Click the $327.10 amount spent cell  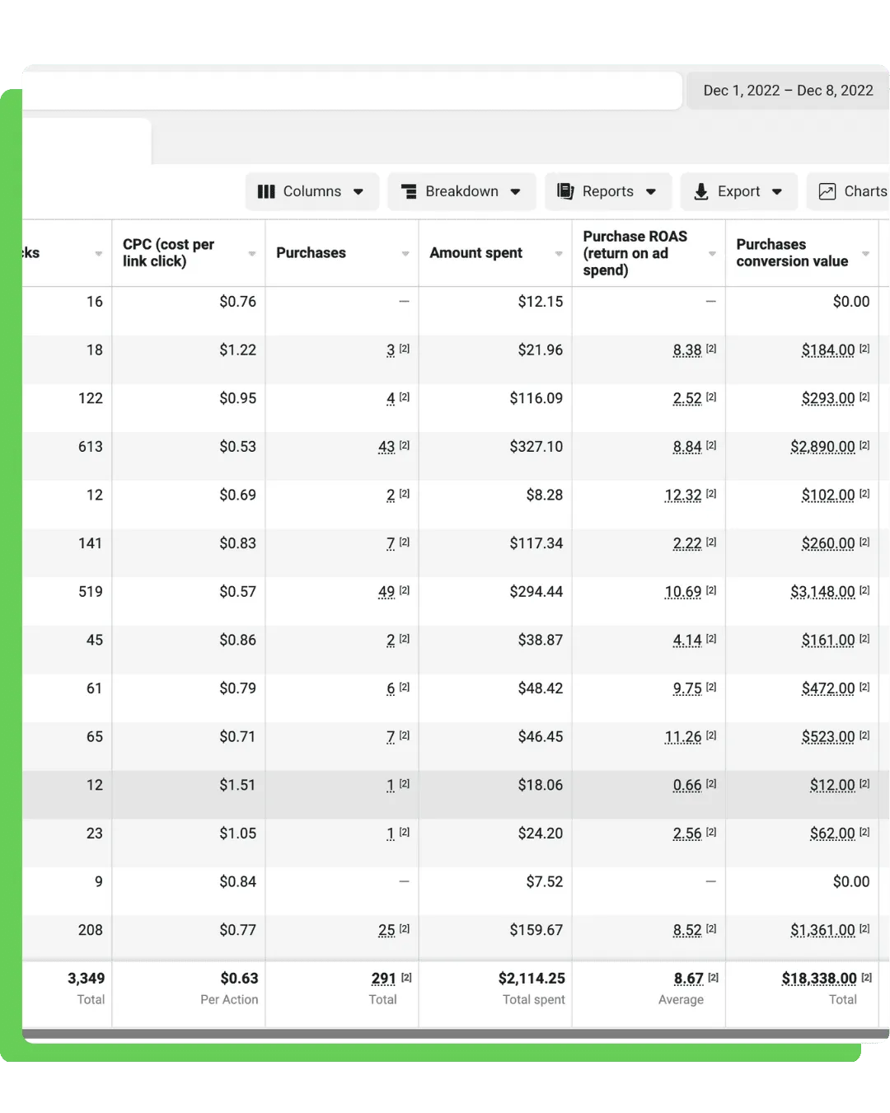click(x=536, y=447)
